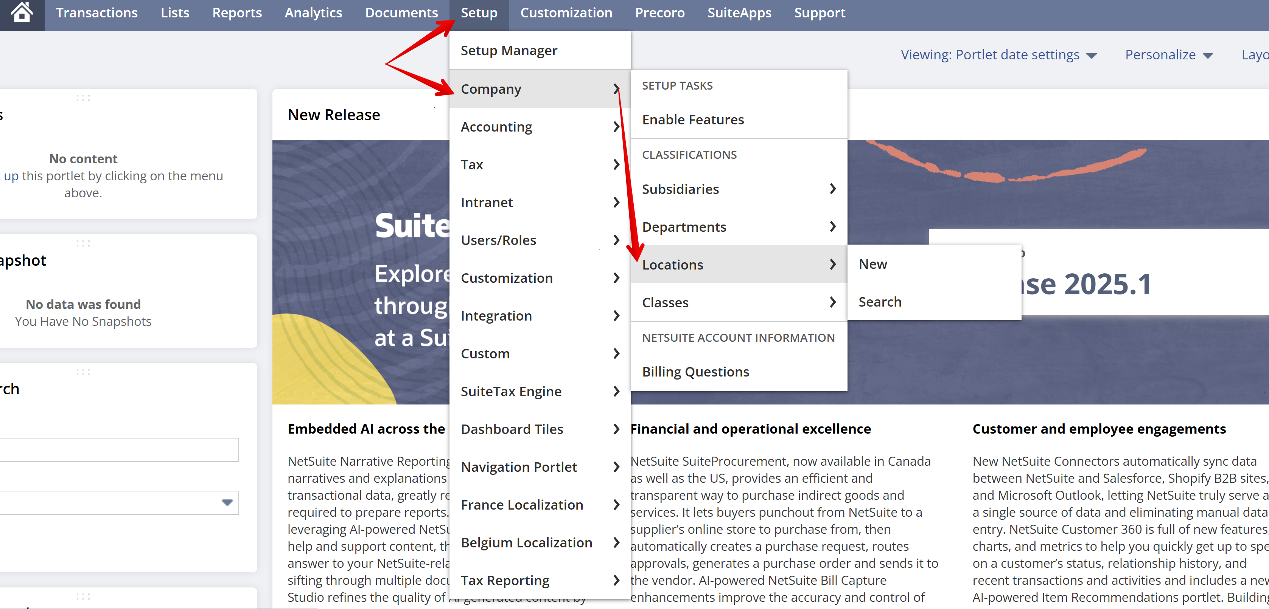Expand the France Localization submenu
This screenshot has width=1269, height=609.
[540, 505]
